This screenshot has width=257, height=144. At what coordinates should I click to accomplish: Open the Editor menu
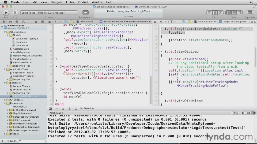point(70,2)
